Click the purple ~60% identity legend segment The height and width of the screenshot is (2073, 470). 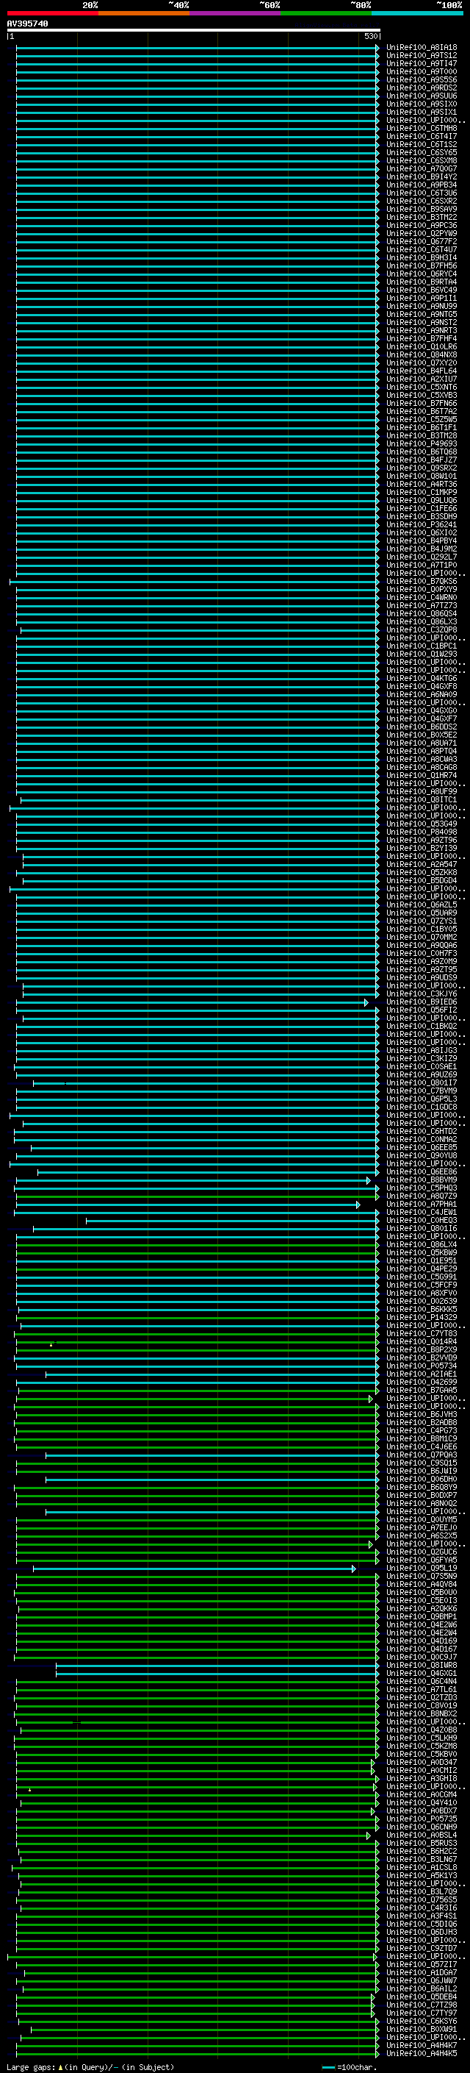[x=236, y=13]
